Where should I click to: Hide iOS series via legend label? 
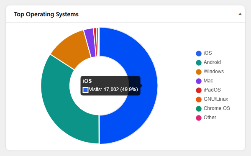click(x=207, y=53)
